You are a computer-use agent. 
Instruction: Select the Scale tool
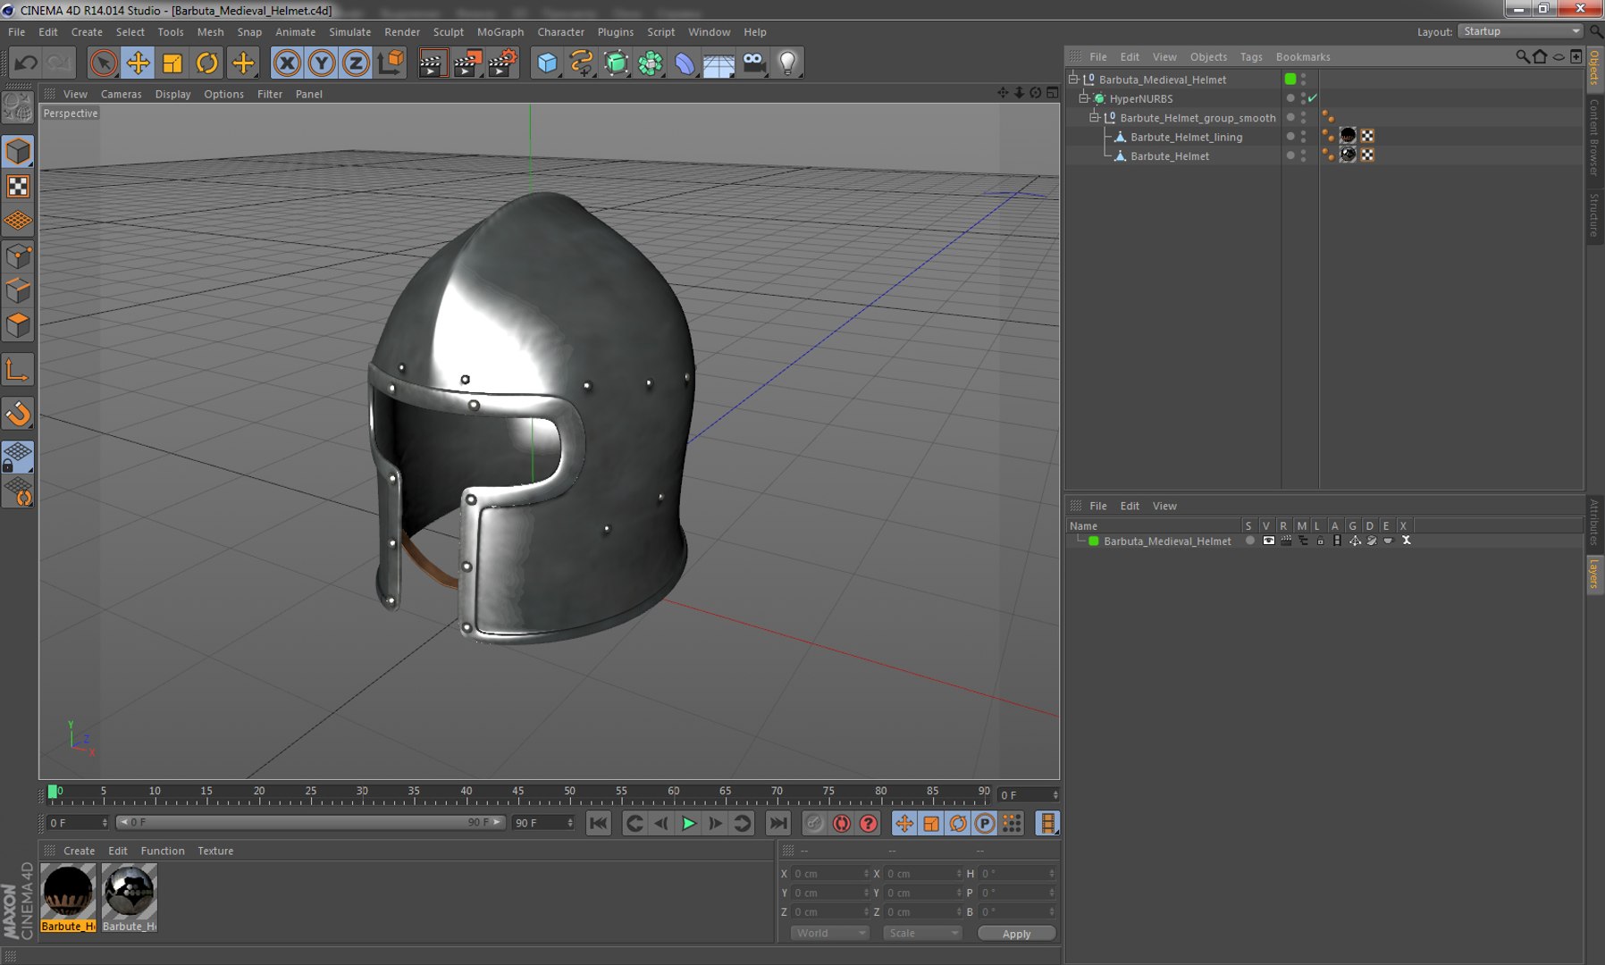click(x=172, y=63)
